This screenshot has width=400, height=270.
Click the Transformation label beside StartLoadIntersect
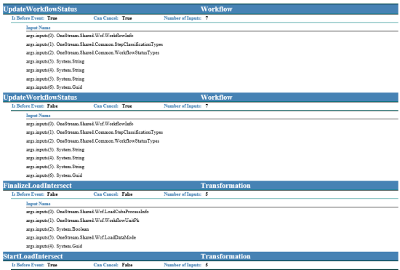225,256
